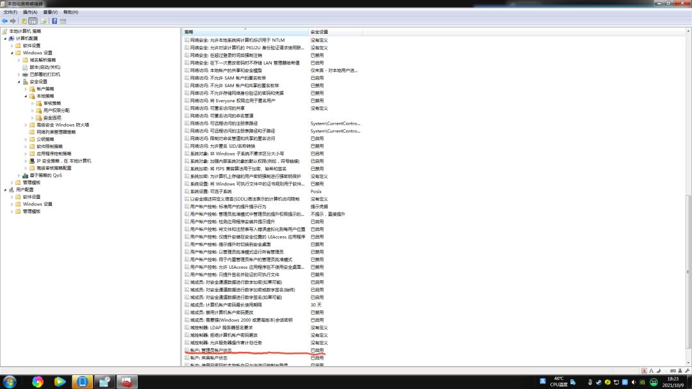Select IP 安全策略，在 本地计算机 node

[x=63, y=161]
